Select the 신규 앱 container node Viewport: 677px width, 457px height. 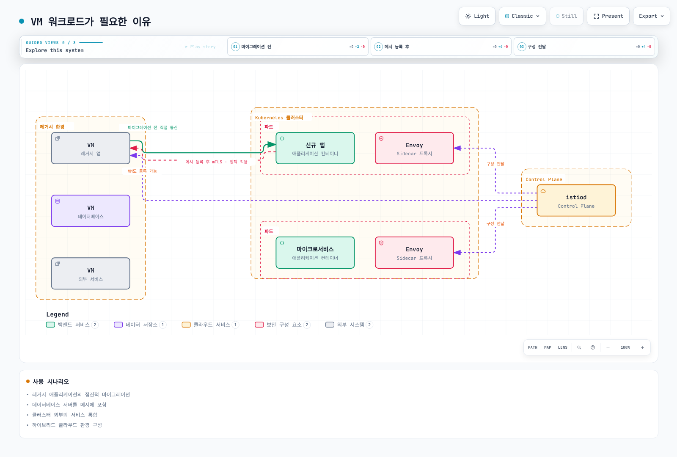tap(315, 148)
